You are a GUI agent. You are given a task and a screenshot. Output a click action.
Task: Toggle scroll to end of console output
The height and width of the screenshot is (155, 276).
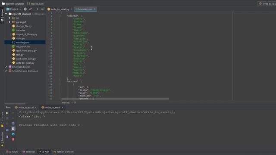pos(13,129)
